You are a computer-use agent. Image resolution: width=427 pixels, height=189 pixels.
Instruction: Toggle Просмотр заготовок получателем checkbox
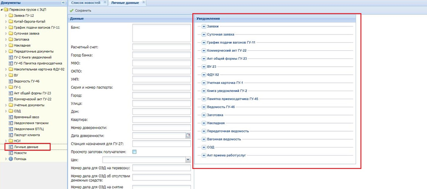(134, 152)
